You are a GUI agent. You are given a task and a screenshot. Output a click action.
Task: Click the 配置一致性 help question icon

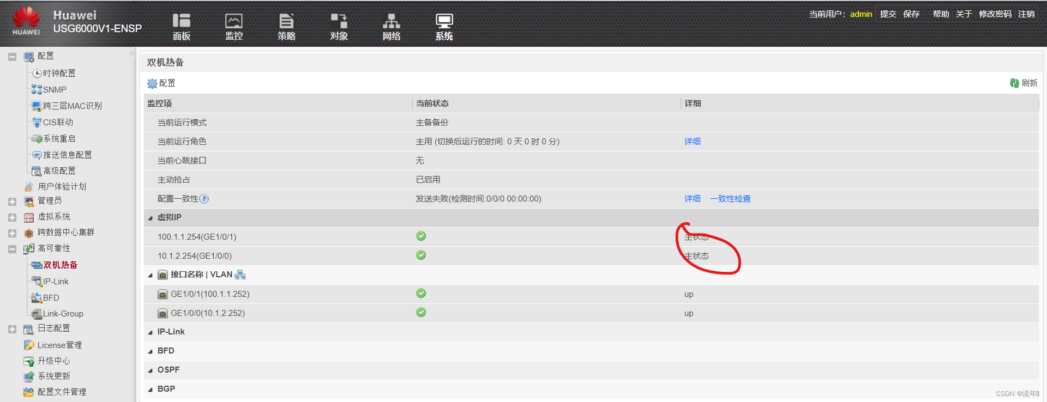tap(204, 199)
